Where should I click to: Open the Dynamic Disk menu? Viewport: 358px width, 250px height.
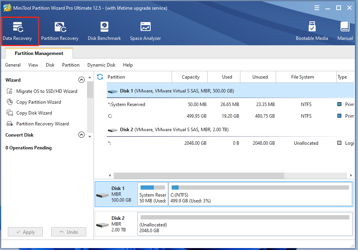point(101,65)
